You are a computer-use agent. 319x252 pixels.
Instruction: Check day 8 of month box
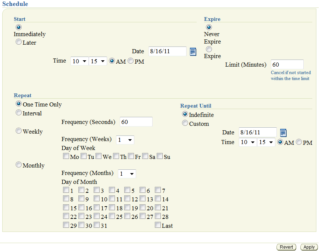[x=66, y=198]
